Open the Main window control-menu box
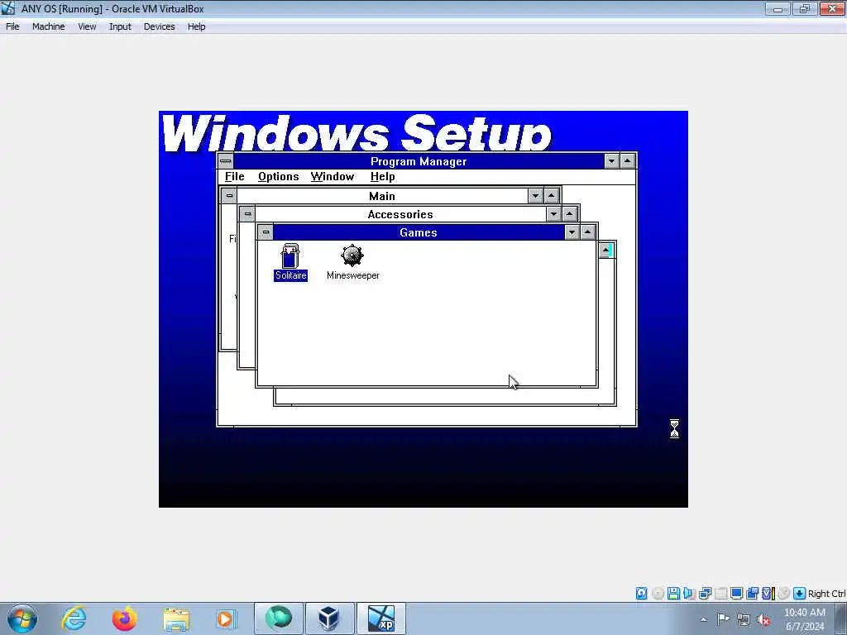This screenshot has width=847, height=635. click(230, 195)
